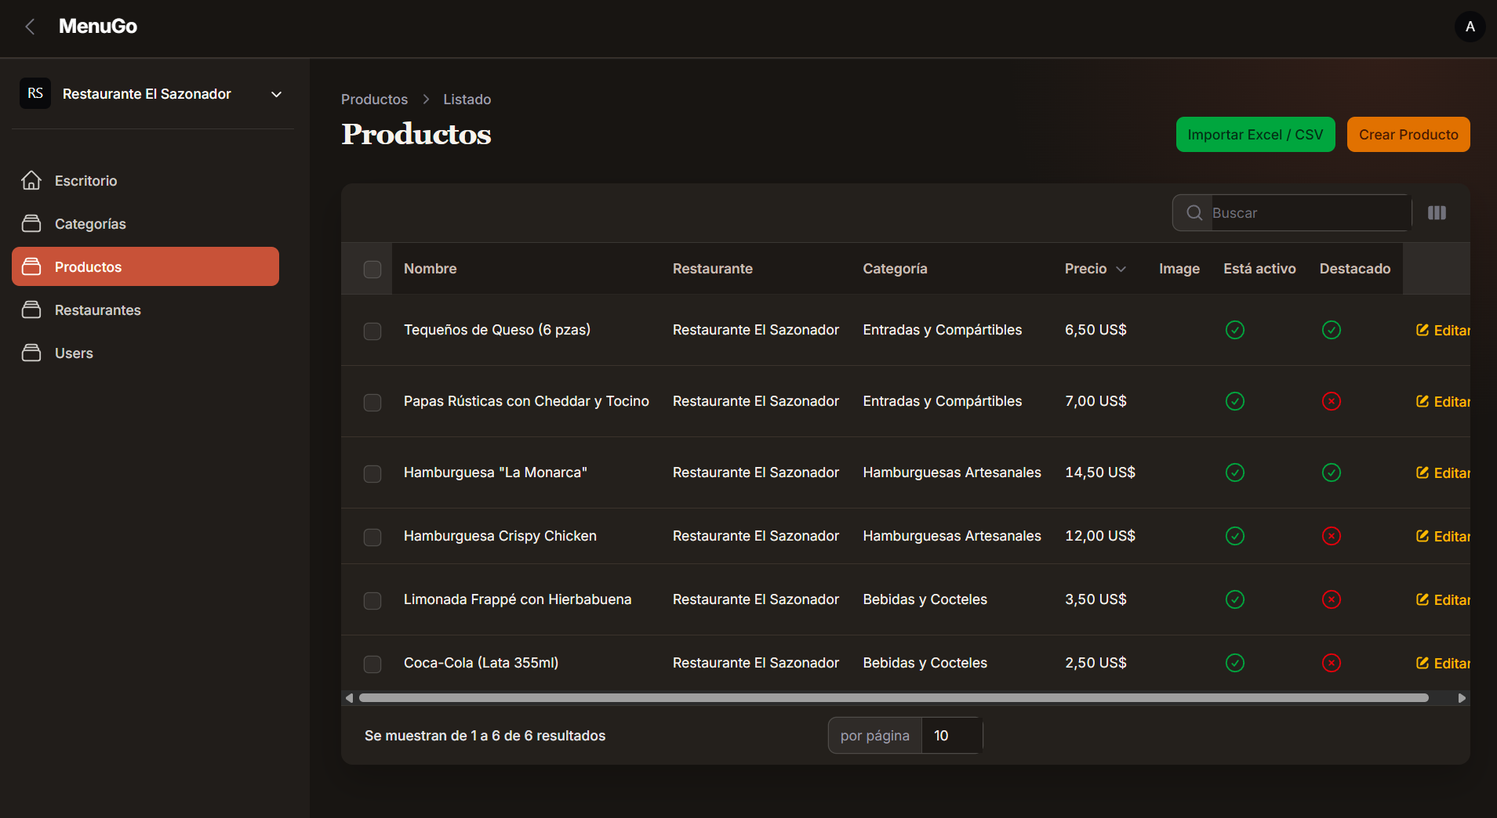Check the Tequeños de Queso row checkbox
This screenshot has width=1497, height=818.
click(372, 331)
